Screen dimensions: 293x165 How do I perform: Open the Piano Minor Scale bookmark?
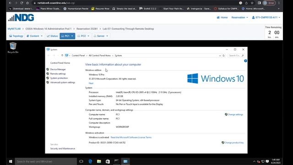pyautogui.click(x=49, y=9)
